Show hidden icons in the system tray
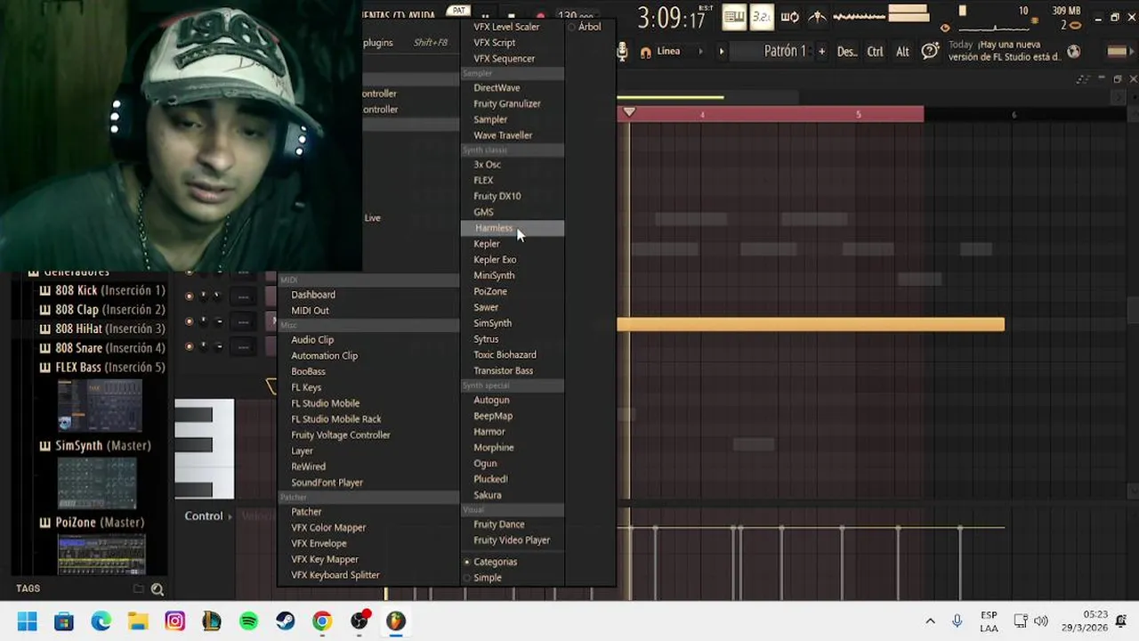The height and width of the screenshot is (641, 1139). [x=930, y=621]
